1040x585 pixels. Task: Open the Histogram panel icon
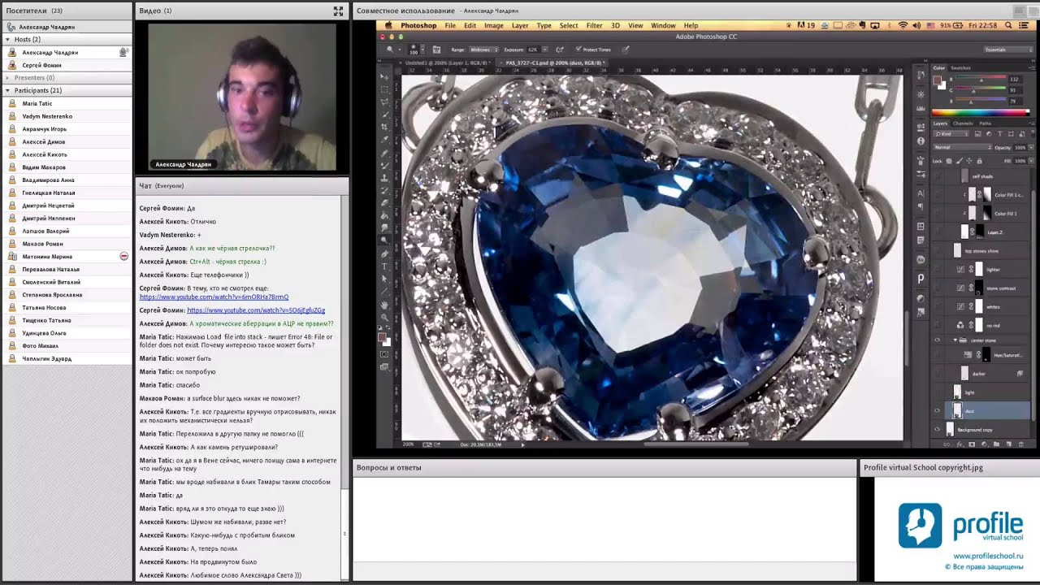pos(921,108)
